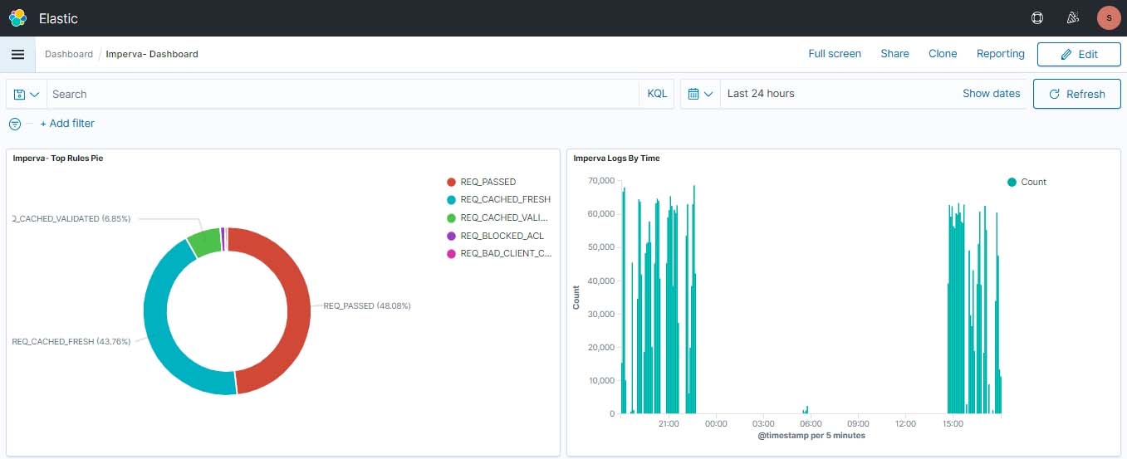Click the REQ_CACHED_FRESH legend color dot

tap(451, 200)
